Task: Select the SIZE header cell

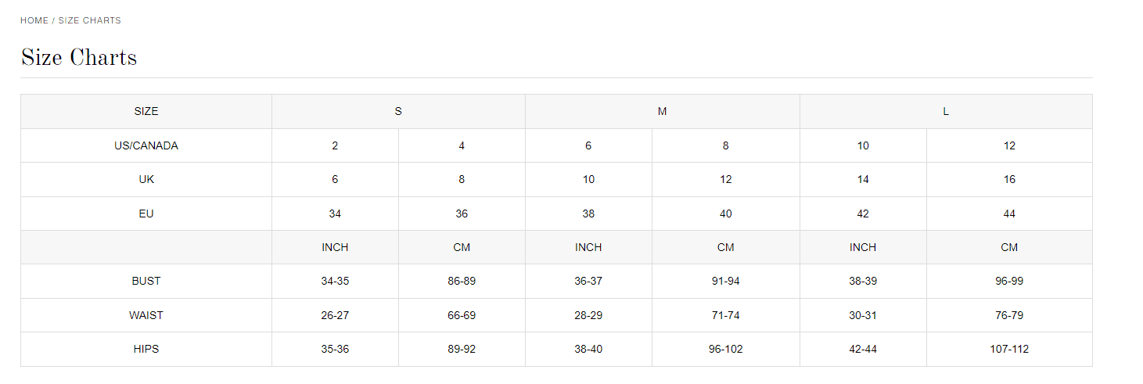Action: tap(146, 111)
